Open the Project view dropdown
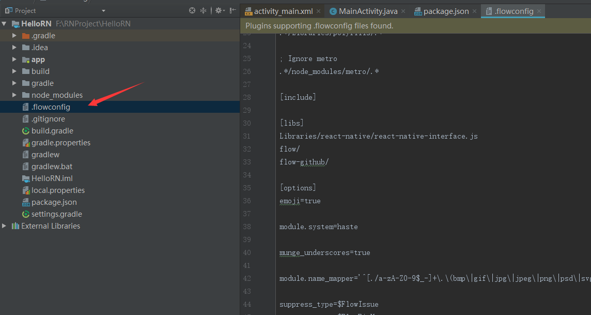 click(103, 11)
